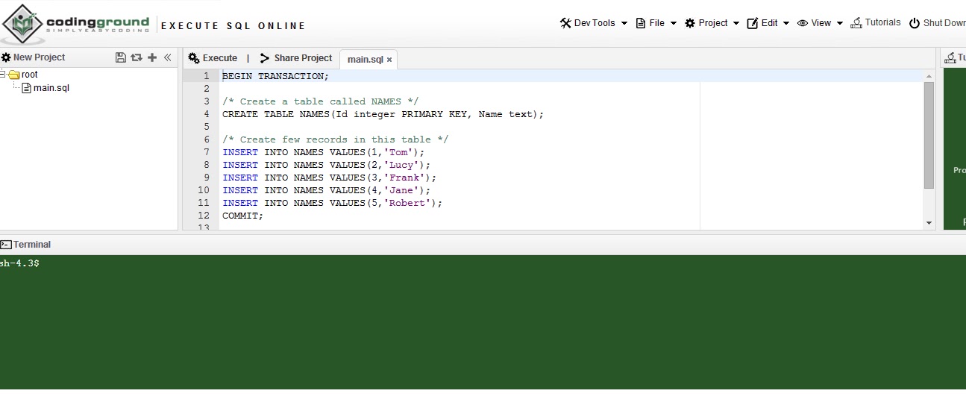The height and width of the screenshot is (417, 966).
Task: Click the line inserting 'Lucy'
Action: pos(327,165)
